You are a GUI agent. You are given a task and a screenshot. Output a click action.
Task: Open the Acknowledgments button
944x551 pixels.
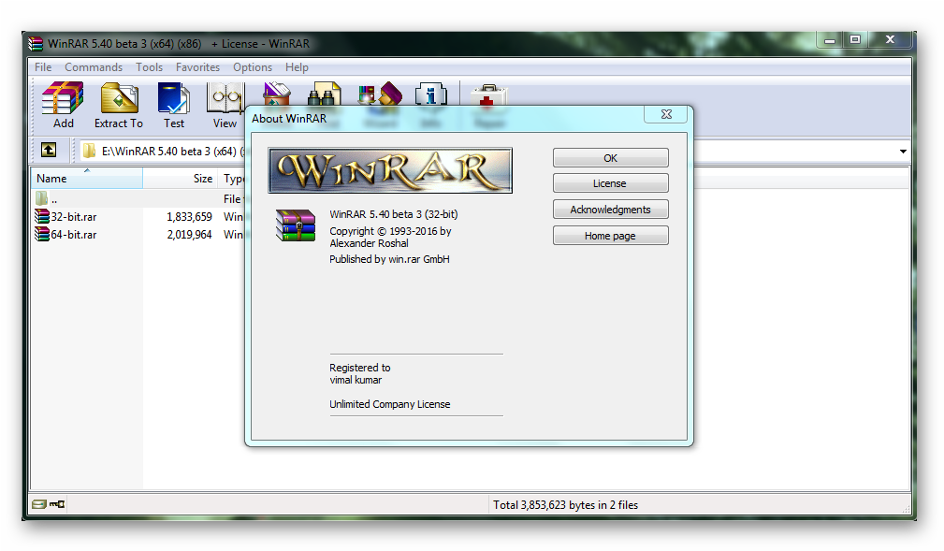tap(610, 210)
